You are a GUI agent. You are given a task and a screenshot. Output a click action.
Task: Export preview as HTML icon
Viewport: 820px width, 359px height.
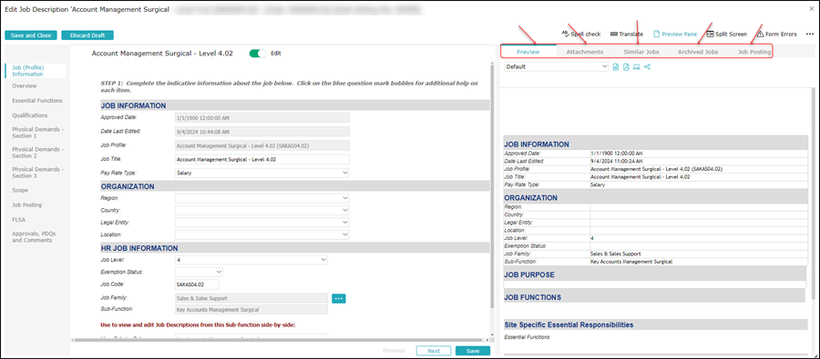pos(637,66)
